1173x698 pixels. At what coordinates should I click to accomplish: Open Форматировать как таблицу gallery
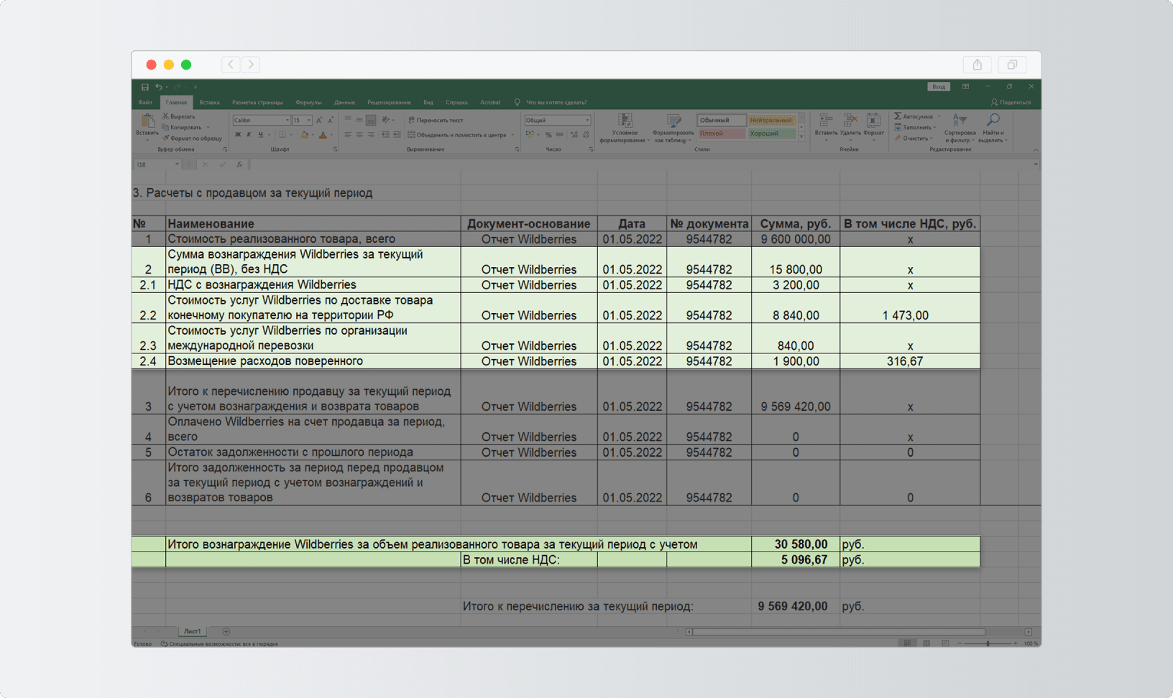673,128
